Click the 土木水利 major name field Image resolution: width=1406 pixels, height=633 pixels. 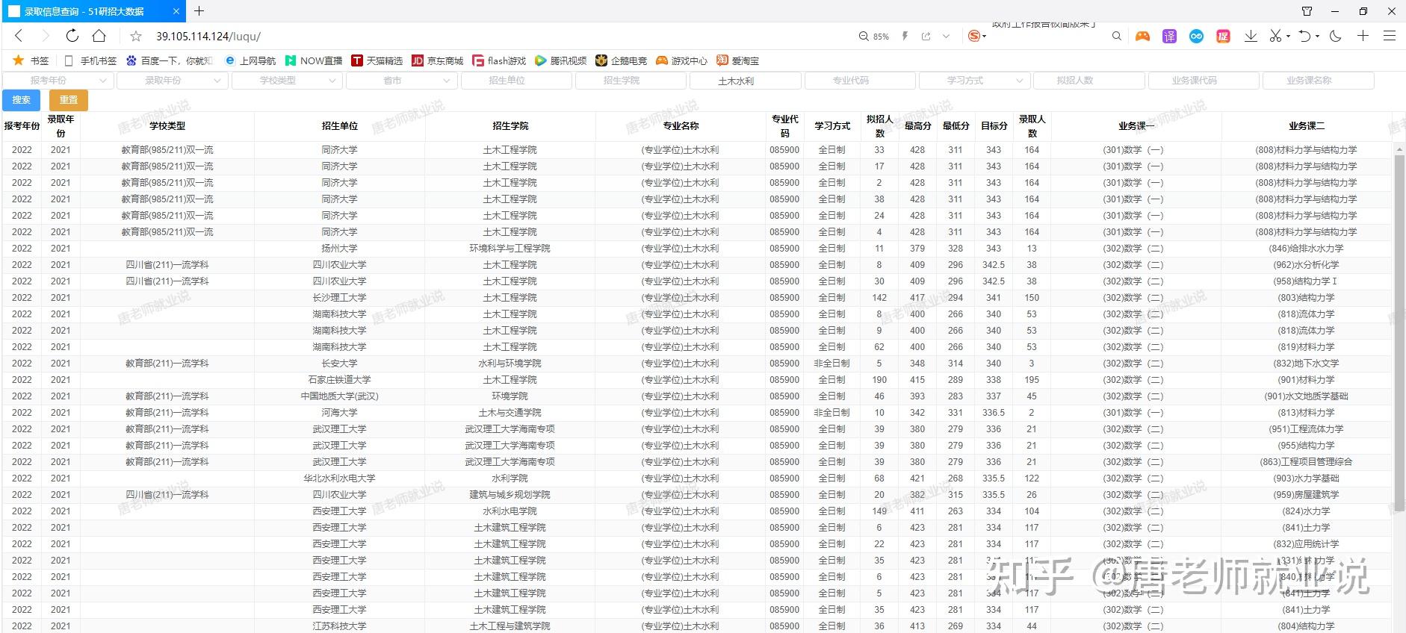click(746, 81)
